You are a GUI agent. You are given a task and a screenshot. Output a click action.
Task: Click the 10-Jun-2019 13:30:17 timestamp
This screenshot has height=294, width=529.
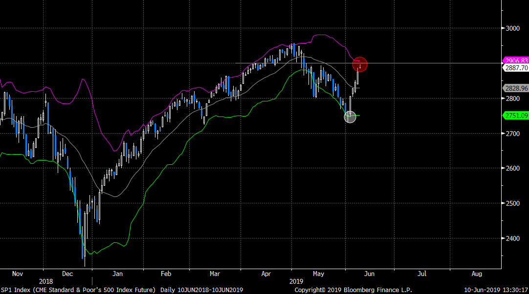click(x=496, y=290)
